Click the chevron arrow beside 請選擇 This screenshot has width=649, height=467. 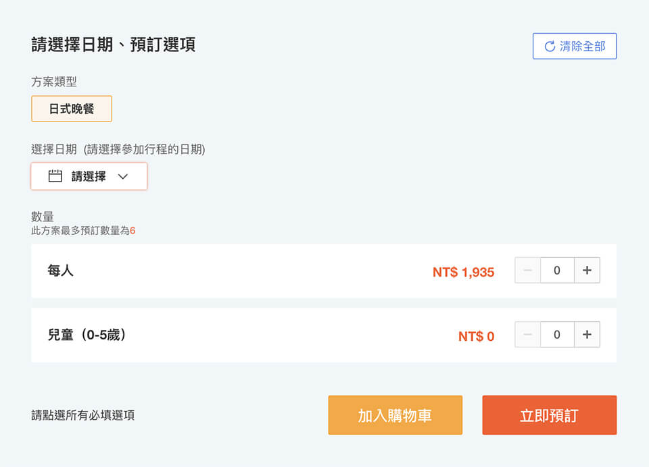point(123,176)
